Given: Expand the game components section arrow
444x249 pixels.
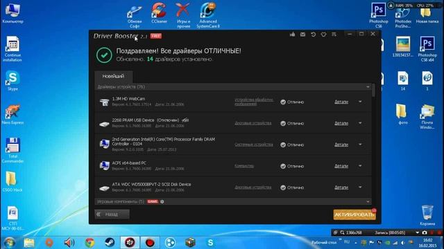Looking at the screenshot, I should (x=368, y=201).
